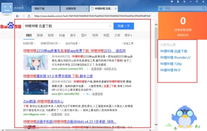The image size is (207, 131).
Task: Select the 新闻 search category
Action: coord(40,35)
